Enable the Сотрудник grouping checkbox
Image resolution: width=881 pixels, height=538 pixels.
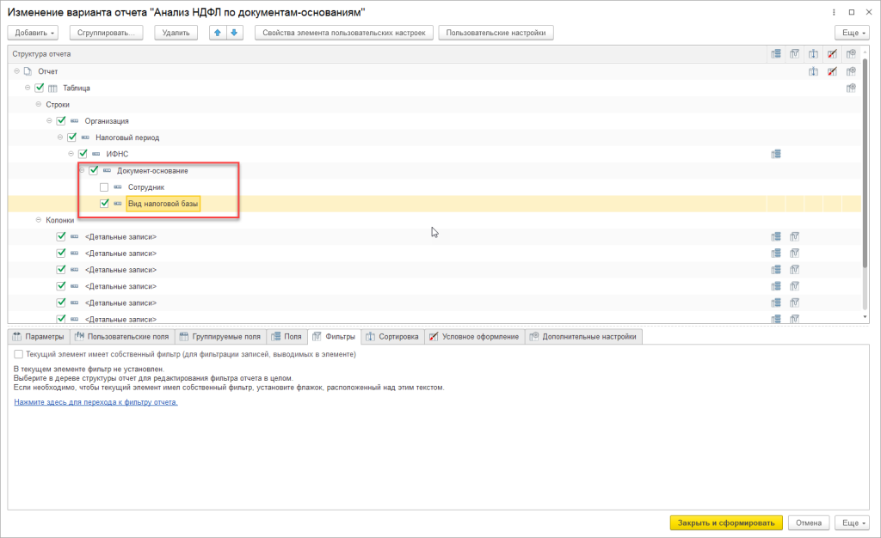point(104,186)
